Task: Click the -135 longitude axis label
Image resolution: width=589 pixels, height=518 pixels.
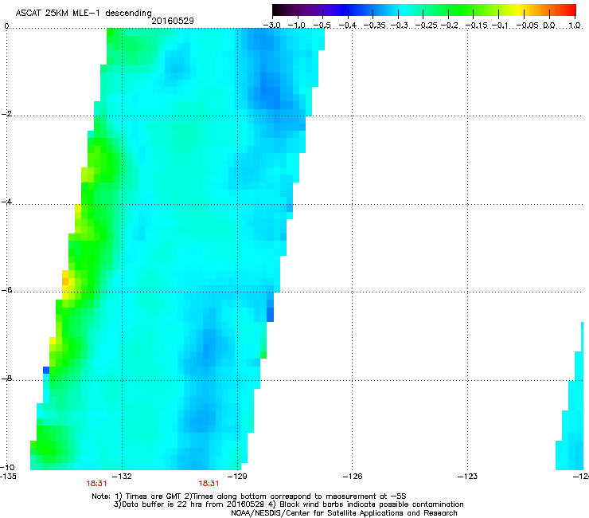Action: click(8, 477)
